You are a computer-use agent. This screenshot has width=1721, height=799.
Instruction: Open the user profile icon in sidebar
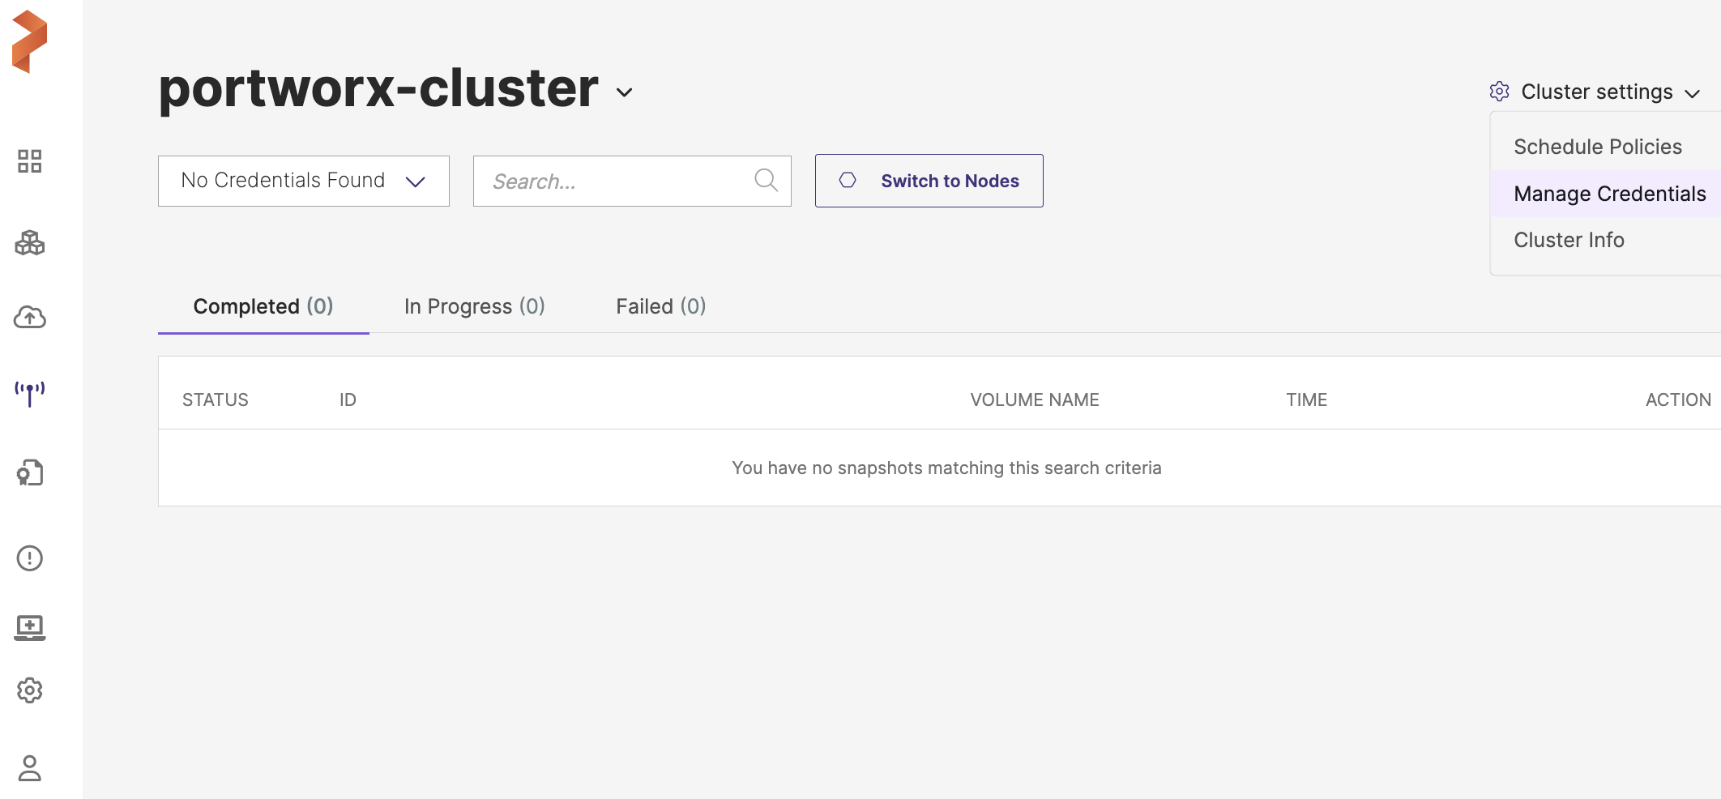click(x=30, y=767)
